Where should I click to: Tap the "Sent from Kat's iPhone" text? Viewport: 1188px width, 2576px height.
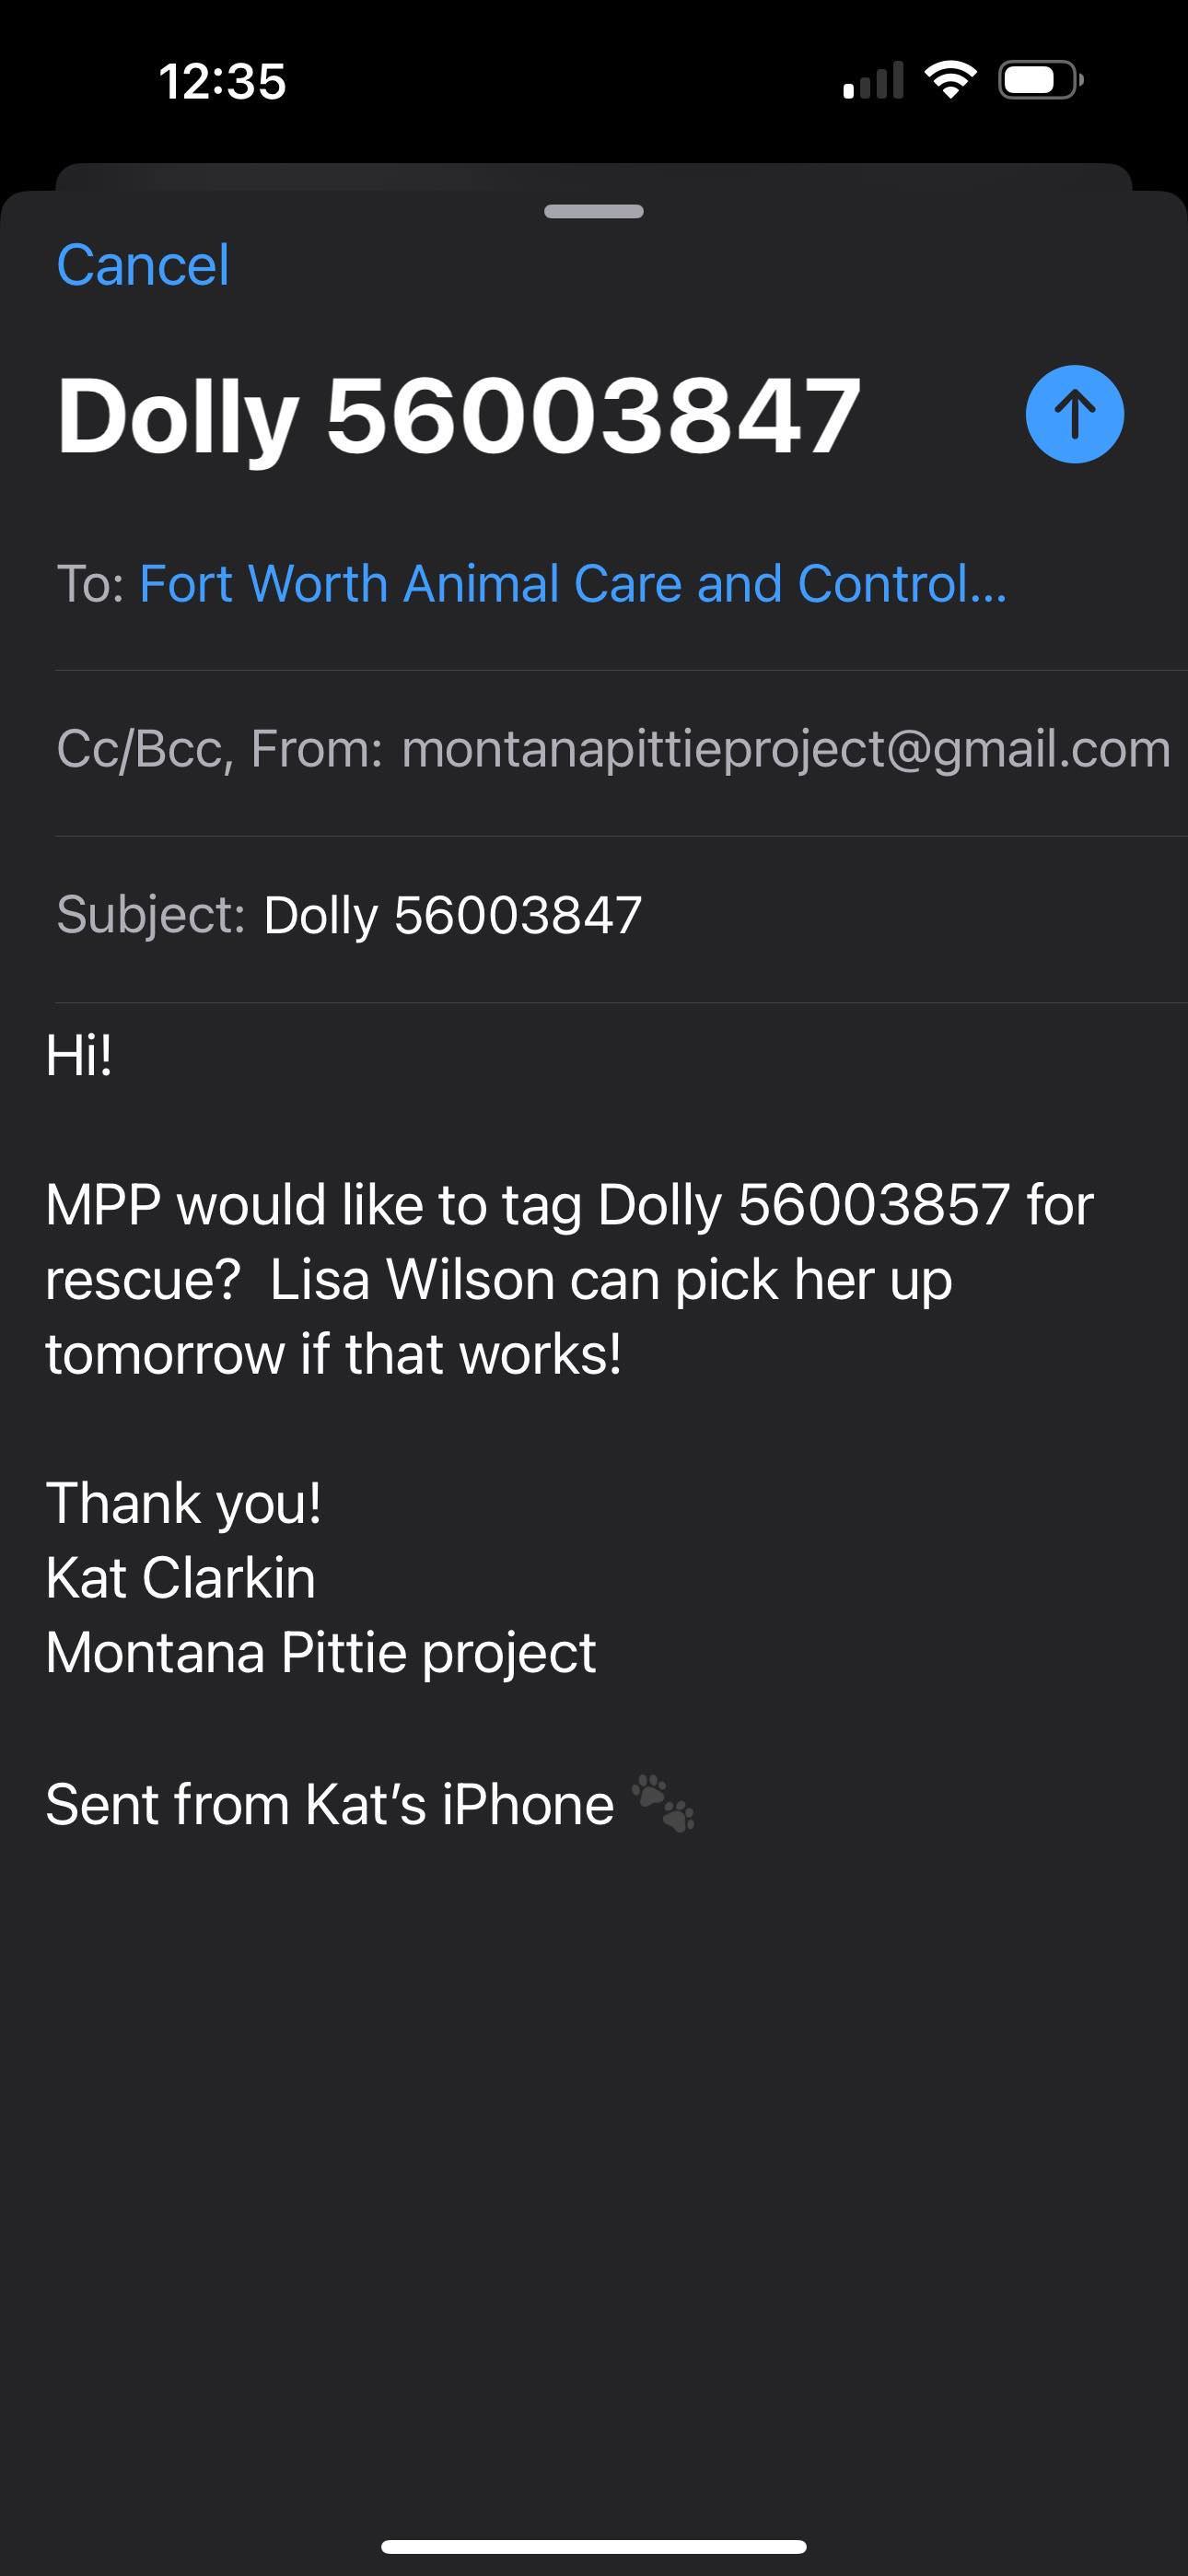coord(330,1804)
